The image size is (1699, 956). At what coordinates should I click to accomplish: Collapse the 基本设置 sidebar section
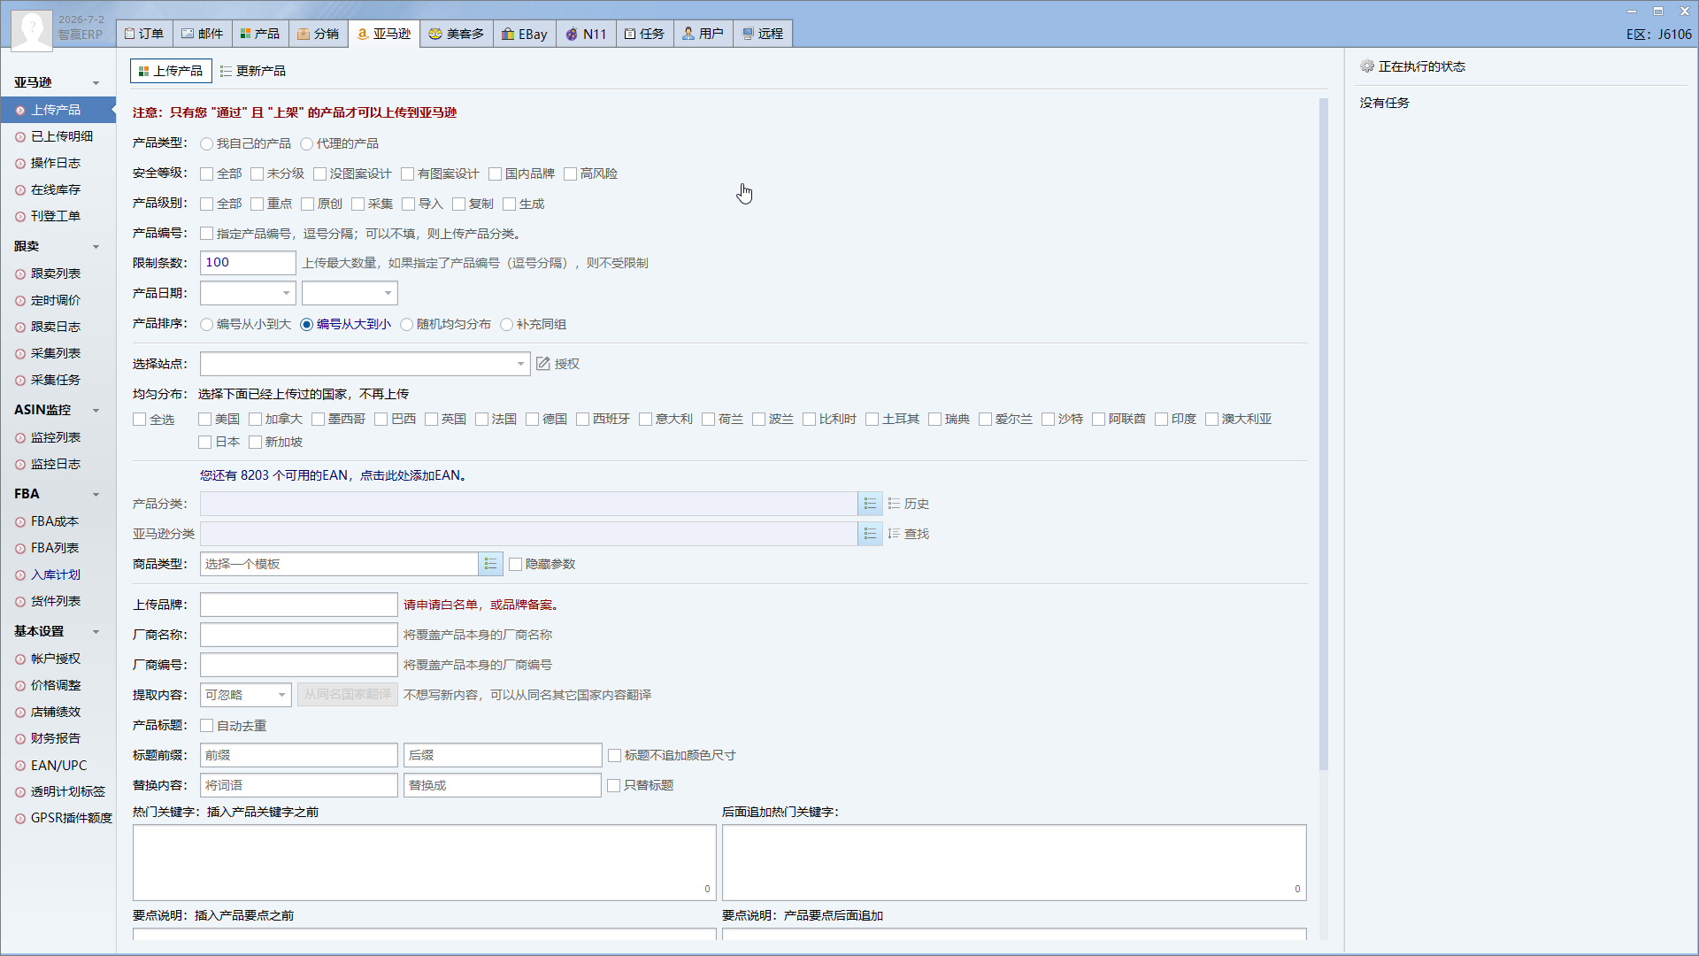coord(96,632)
